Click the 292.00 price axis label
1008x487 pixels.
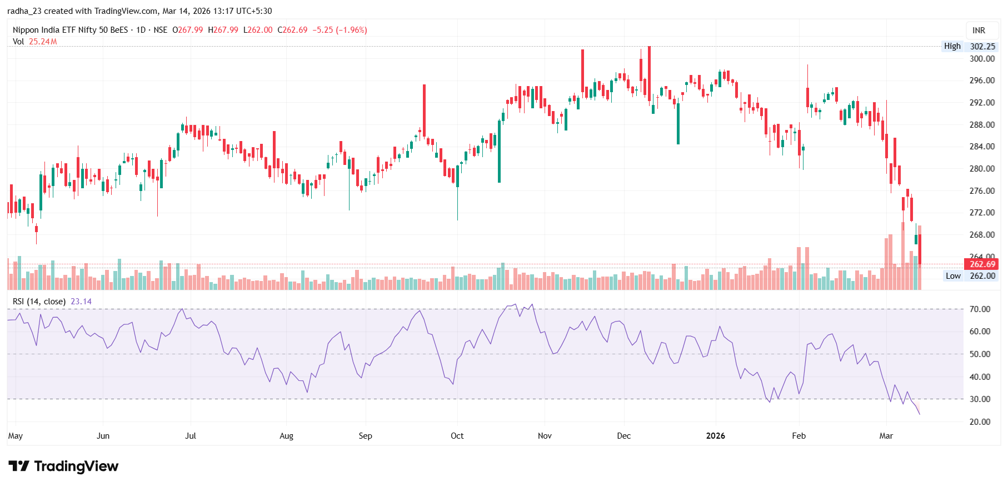tap(982, 103)
